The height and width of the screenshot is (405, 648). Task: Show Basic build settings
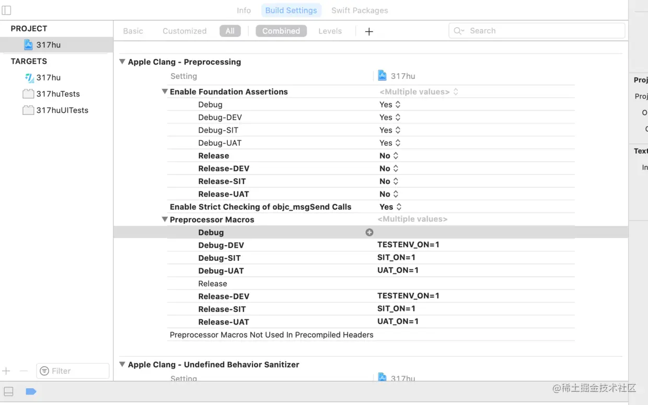133,31
